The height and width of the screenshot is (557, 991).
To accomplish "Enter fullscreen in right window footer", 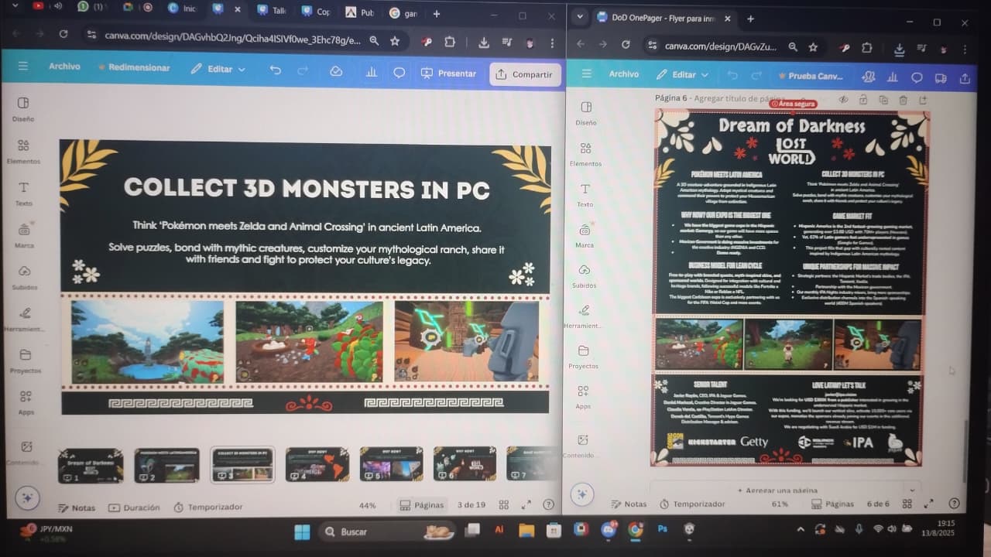I will 929,504.
